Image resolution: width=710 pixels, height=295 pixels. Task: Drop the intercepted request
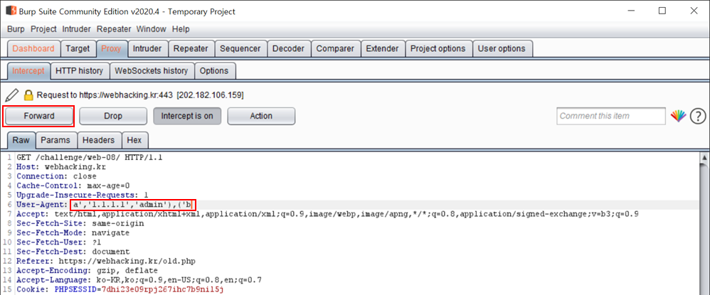click(113, 116)
